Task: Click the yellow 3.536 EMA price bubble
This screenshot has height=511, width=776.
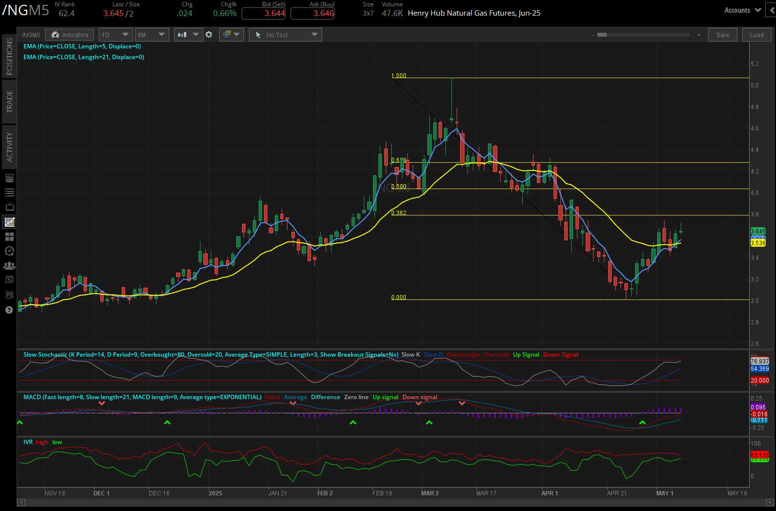Action: click(758, 243)
